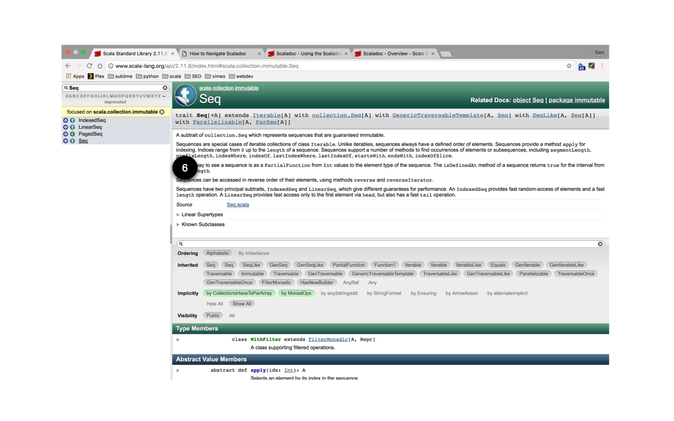Image resolution: width=674 pixels, height=421 pixels.
Task: Click the object icon beside LinearSeq
Action: [65, 127]
